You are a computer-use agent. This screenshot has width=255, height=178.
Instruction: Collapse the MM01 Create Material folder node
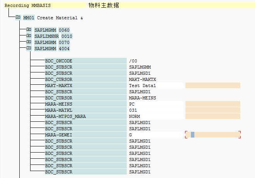click(x=18, y=17)
